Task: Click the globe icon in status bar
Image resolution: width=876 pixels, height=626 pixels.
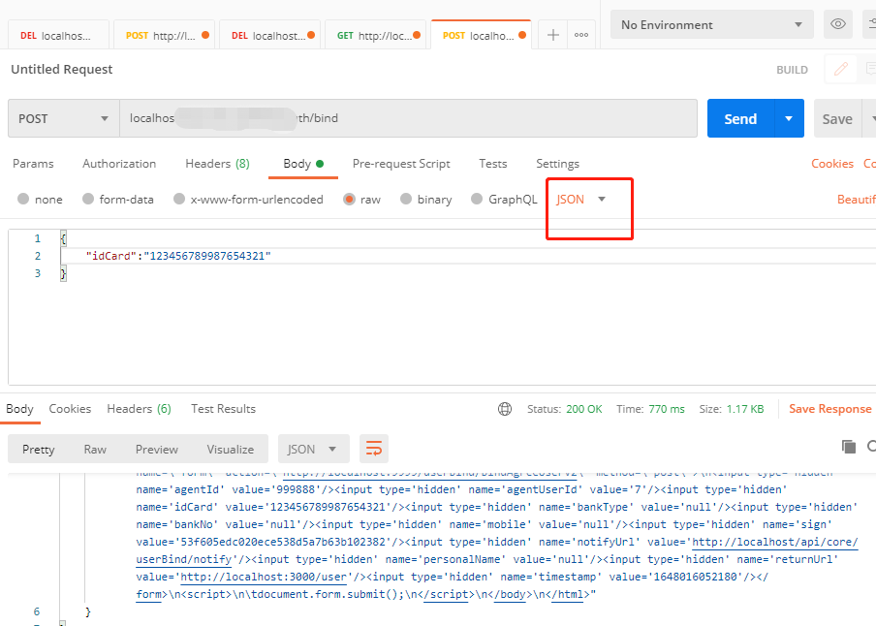Action: coord(504,409)
